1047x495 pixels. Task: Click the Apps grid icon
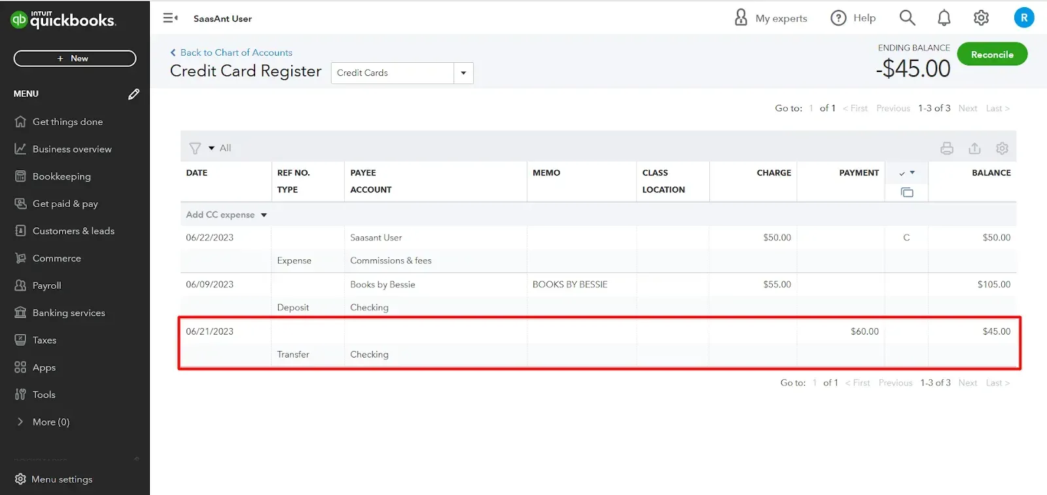(x=20, y=367)
